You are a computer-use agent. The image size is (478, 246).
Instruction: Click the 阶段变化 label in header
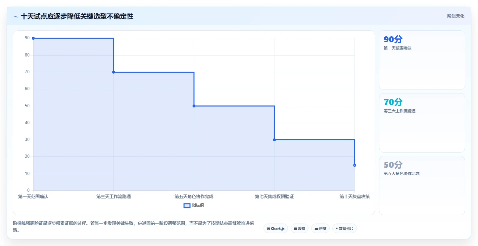click(x=456, y=16)
